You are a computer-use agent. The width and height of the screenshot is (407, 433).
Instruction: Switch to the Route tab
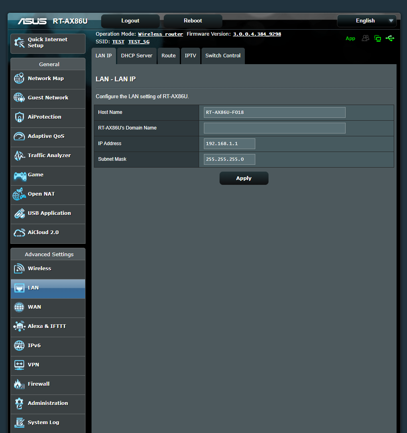tap(169, 56)
